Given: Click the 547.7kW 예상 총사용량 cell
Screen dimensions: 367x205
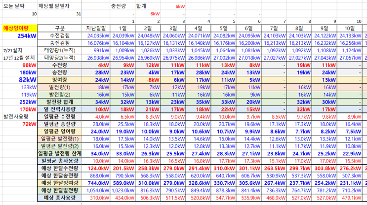Looking at the screenshot, I should pyautogui.click(x=223, y=198).
